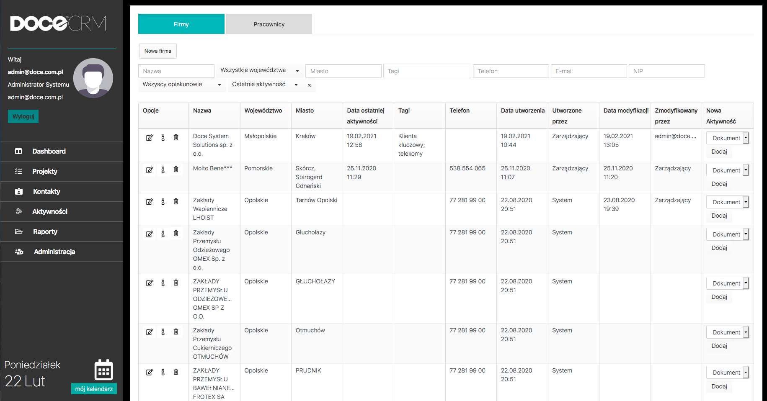
Task: Expand the Wszystkie województwa dropdown
Action: click(x=260, y=70)
